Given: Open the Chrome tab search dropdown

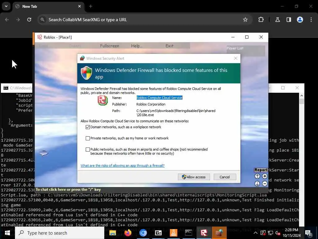Looking at the screenshot, I should 6,6.
